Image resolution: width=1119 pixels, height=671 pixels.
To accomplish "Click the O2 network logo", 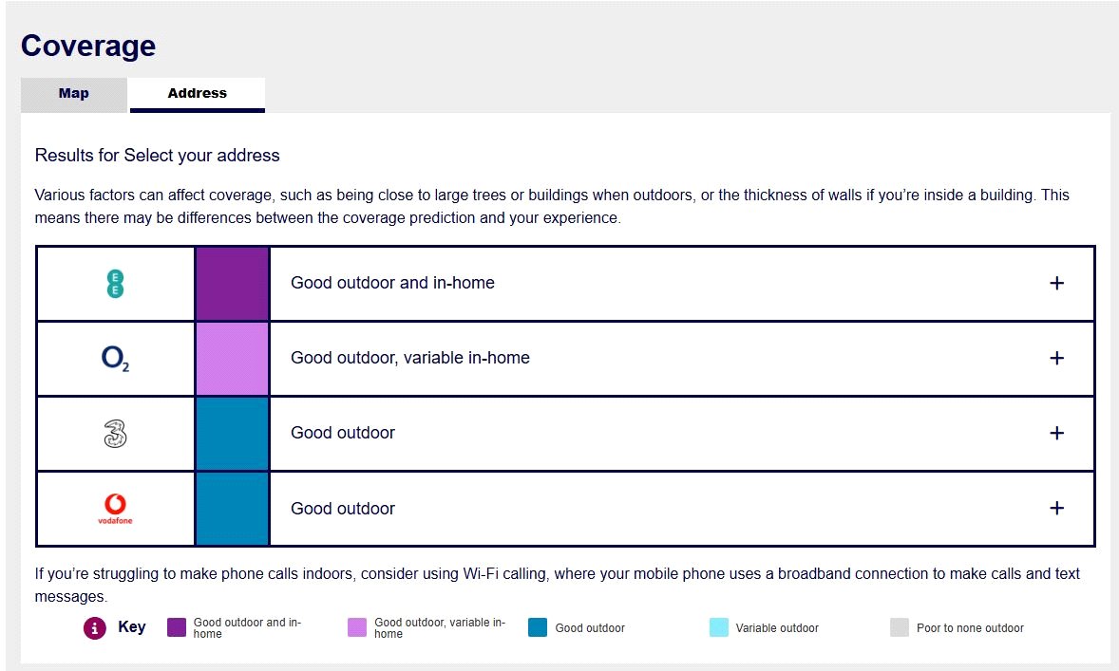I will point(115,358).
